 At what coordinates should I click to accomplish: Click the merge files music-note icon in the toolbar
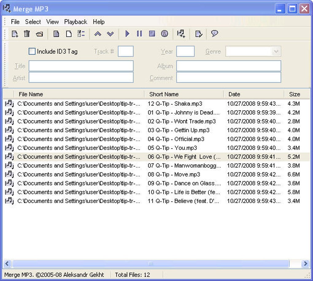click(181, 34)
